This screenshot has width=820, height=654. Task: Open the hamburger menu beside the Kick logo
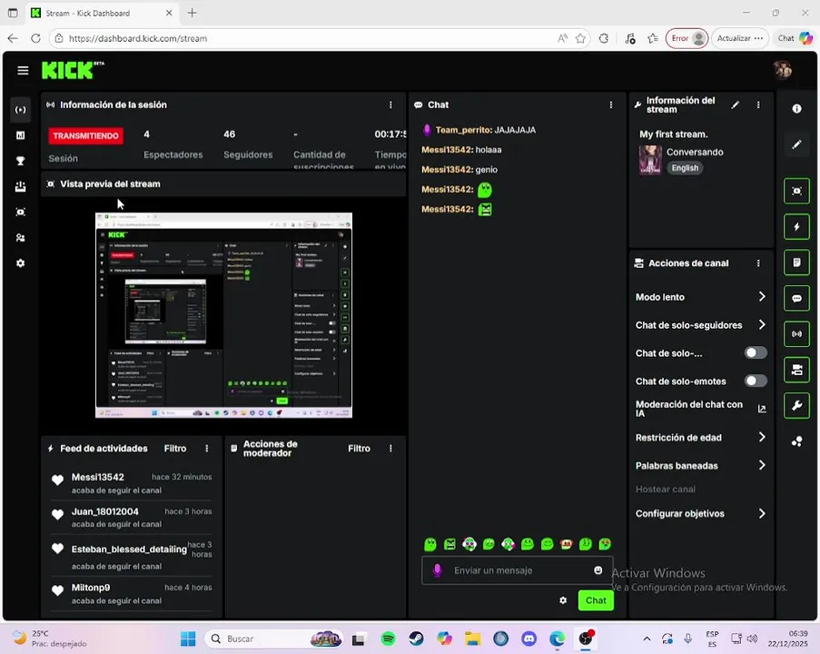[23, 70]
